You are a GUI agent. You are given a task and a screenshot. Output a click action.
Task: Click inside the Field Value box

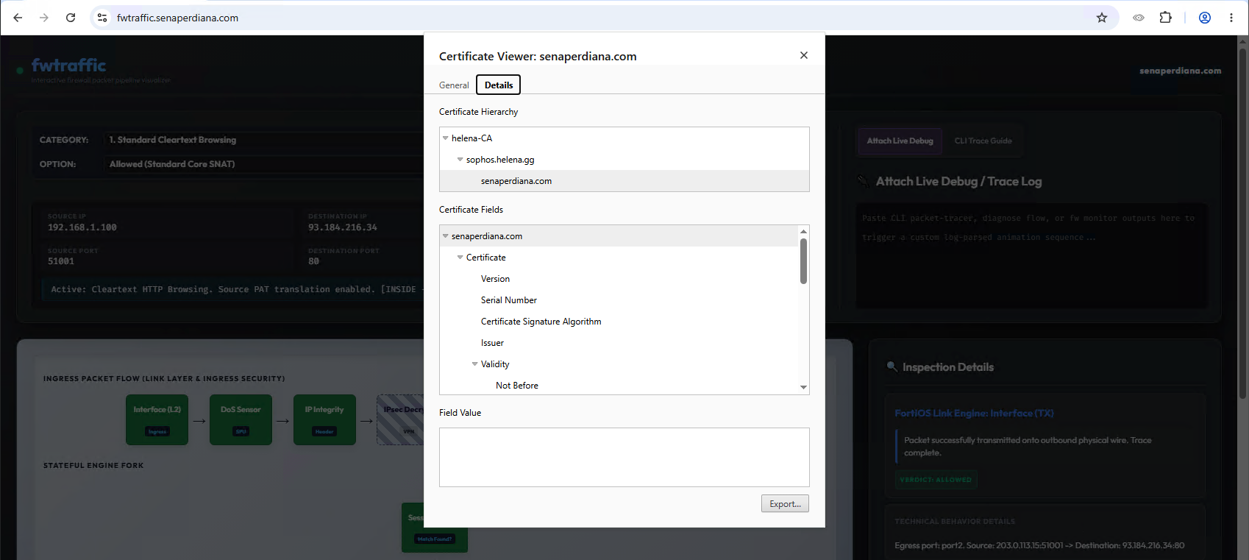pyautogui.click(x=624, y=457)
